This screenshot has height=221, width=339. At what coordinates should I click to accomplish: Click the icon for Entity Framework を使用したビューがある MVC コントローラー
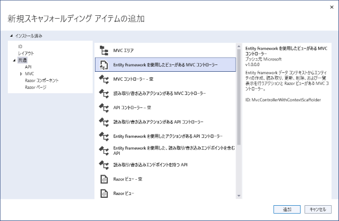click(x=104, y=65)
